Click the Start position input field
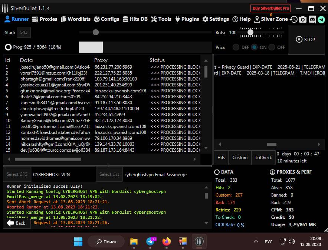Image resolution: width=328 pixels, height=250 pixels. coord(24,33)
